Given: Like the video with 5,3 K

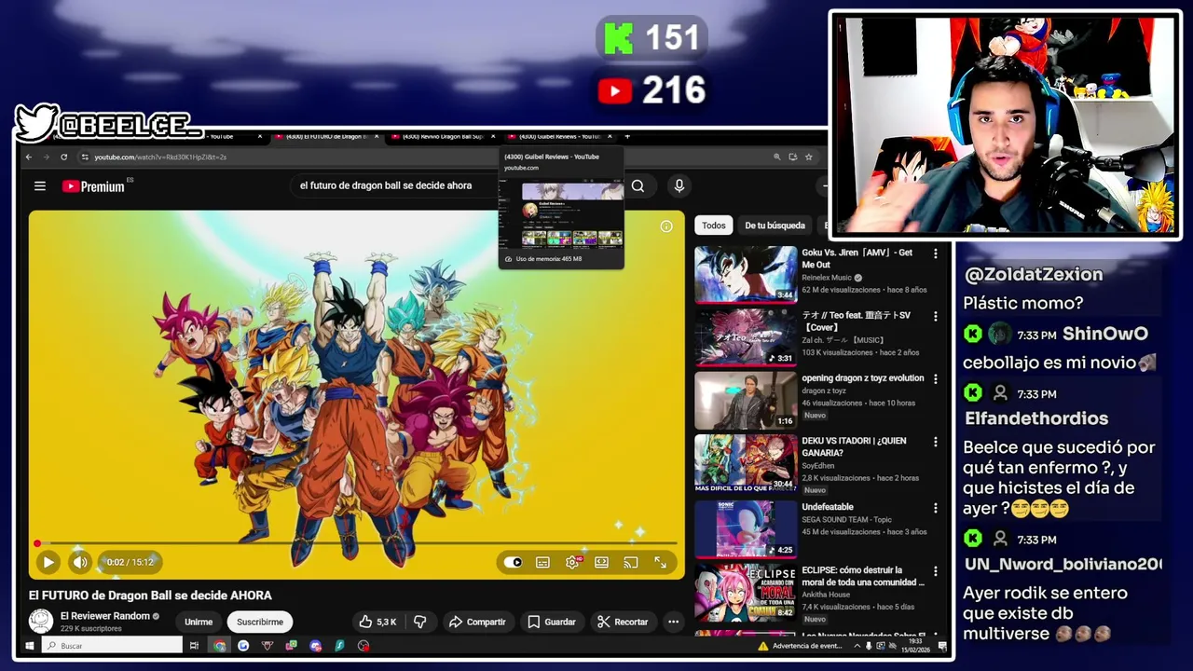Looking at the screenshot, I should click(377, 622).
